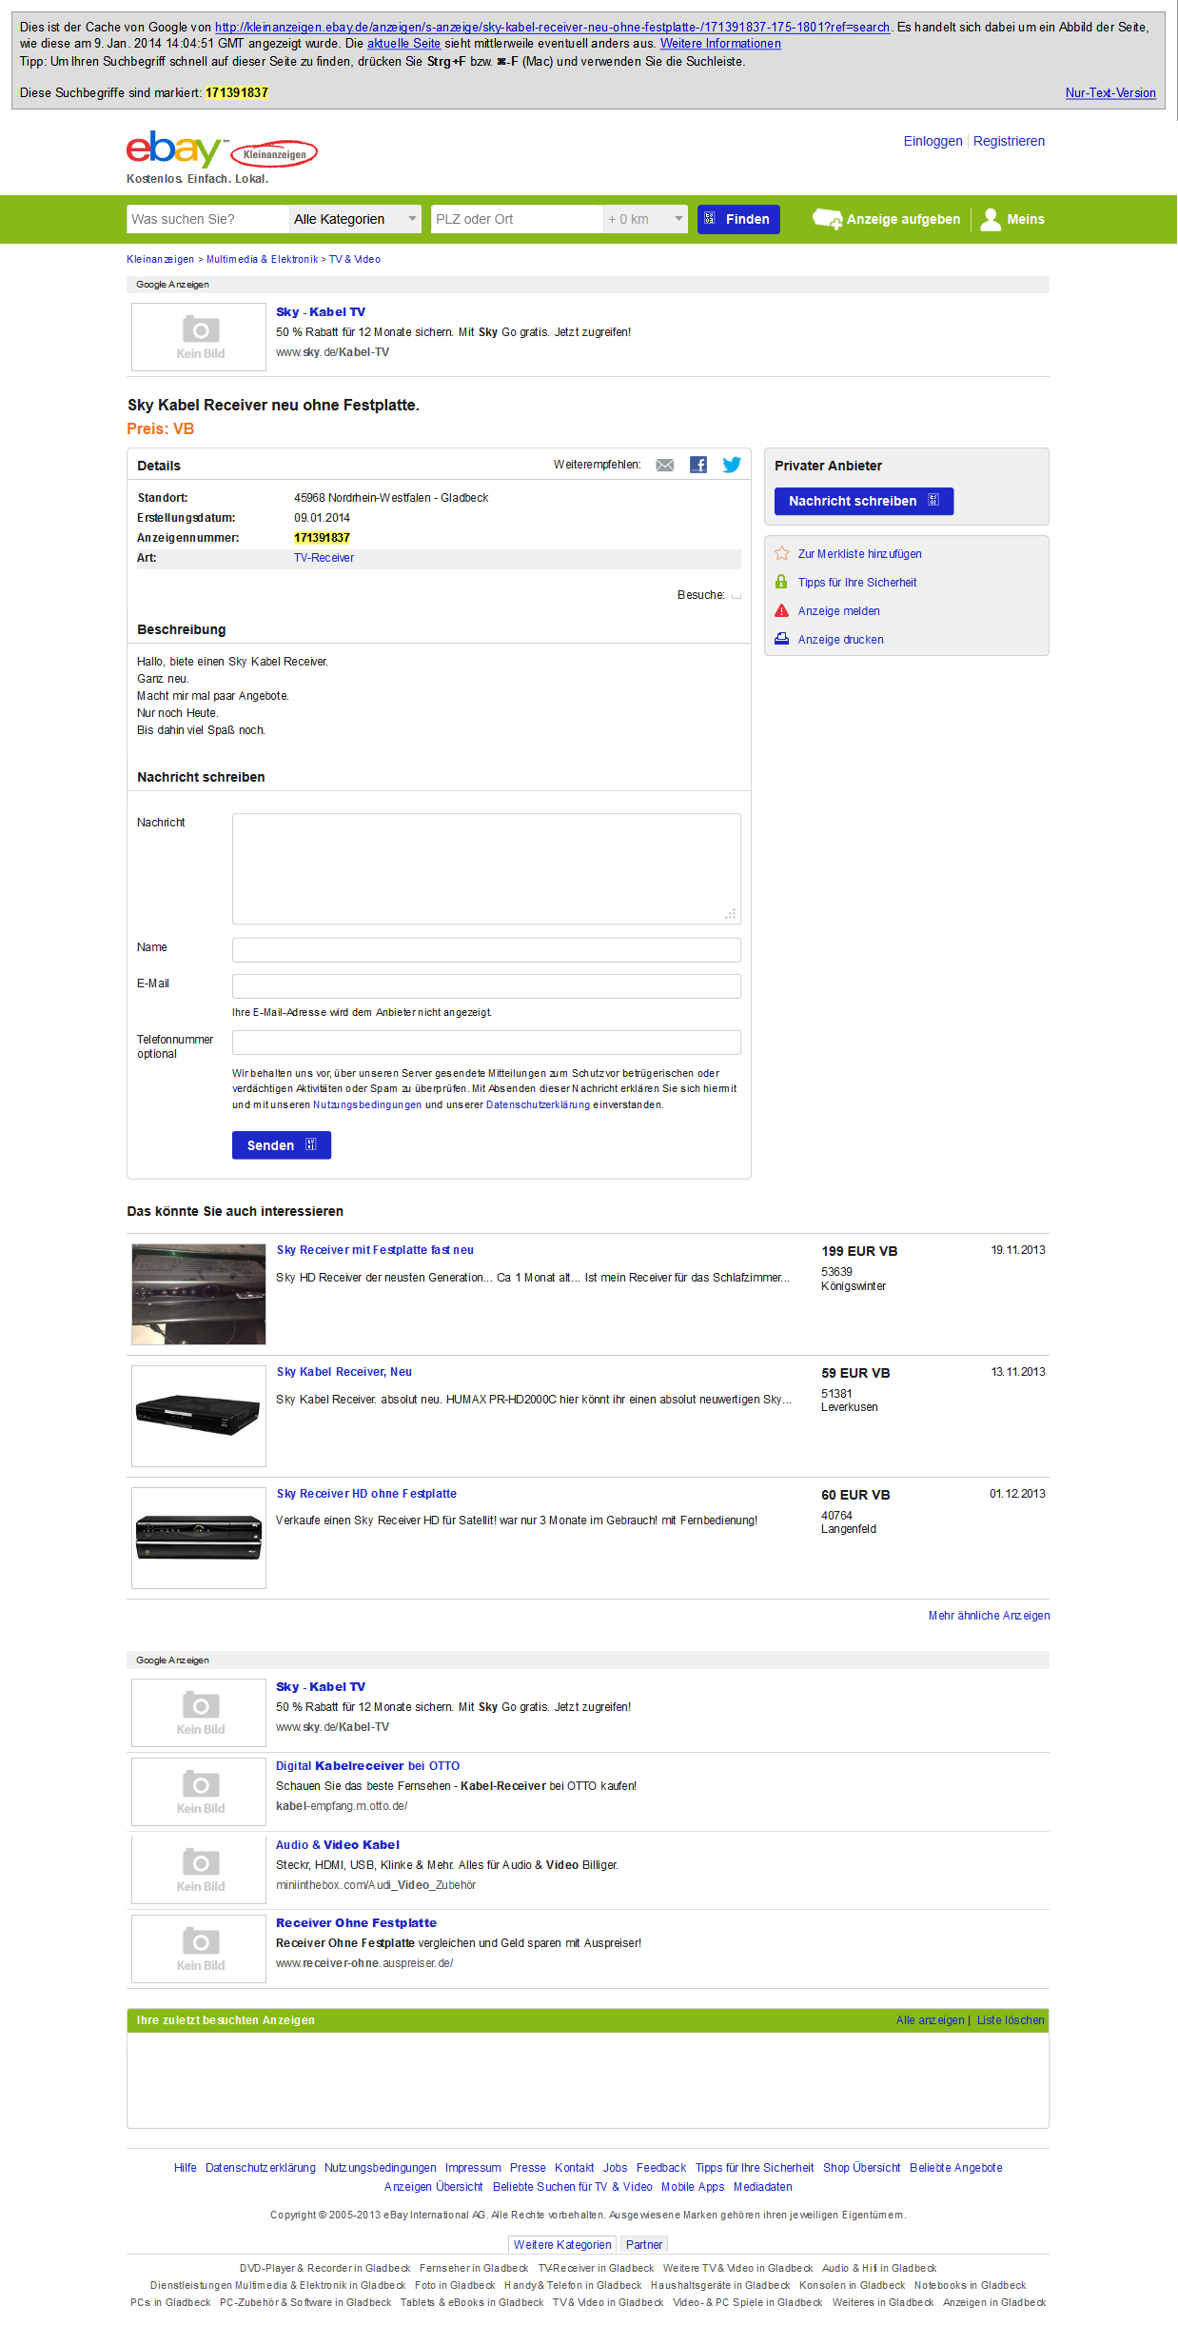Viewport: 1178px width, 2326px height.
Task: Click the Meins menu label
Action: click(1026, 219)
